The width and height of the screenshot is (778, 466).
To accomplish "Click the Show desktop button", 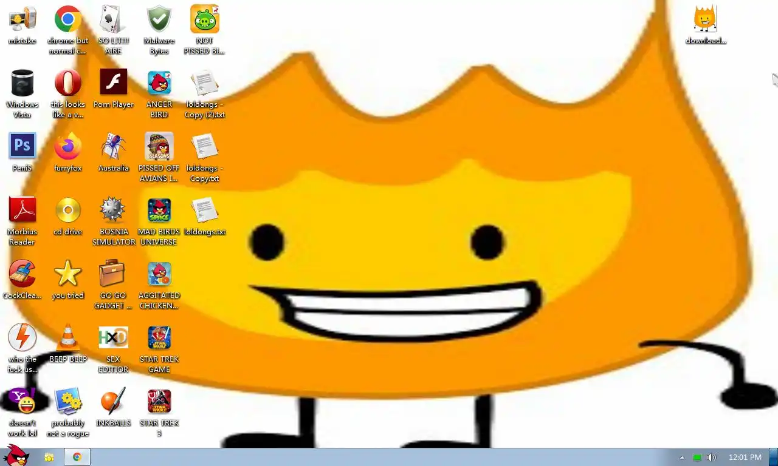I will point(773,457).
